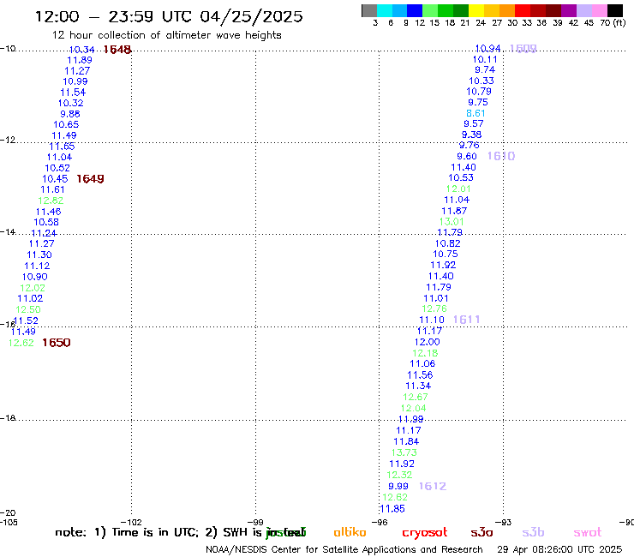This screenshot has height=557, width=634.
Task: Click the green wave height value 13.01
Action: [452, 222]
